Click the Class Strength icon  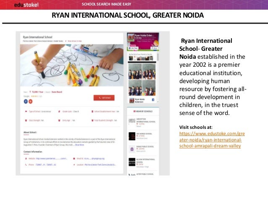[x=26, y=120]
